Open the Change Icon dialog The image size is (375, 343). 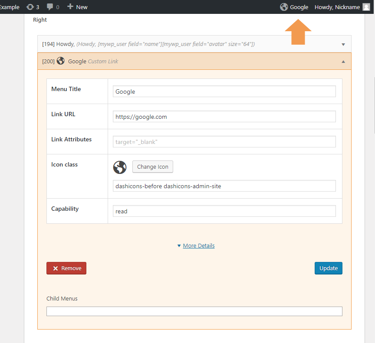(152, 167)
